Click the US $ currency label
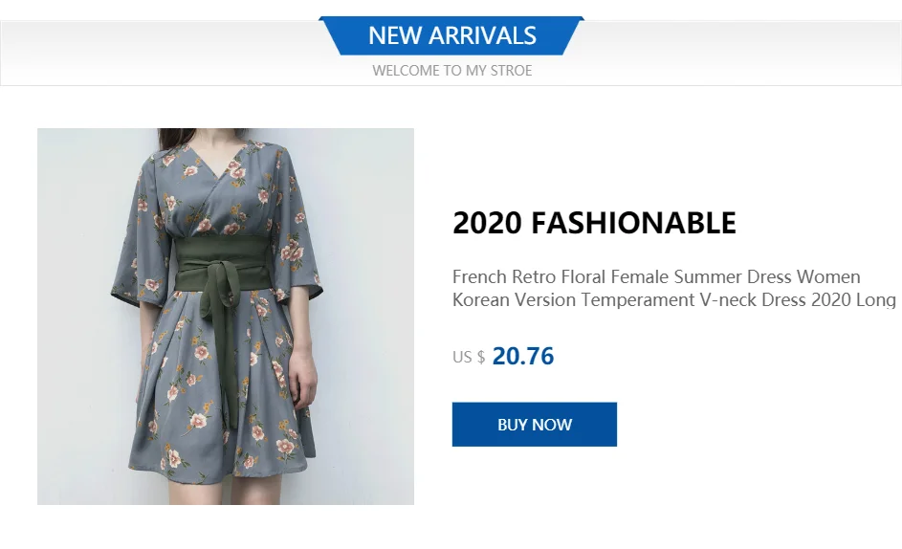 [x=469, y=358]
